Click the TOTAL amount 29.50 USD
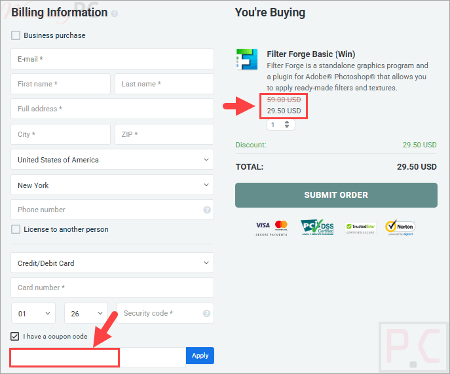The image size is (450, 374). click(417, 167)
